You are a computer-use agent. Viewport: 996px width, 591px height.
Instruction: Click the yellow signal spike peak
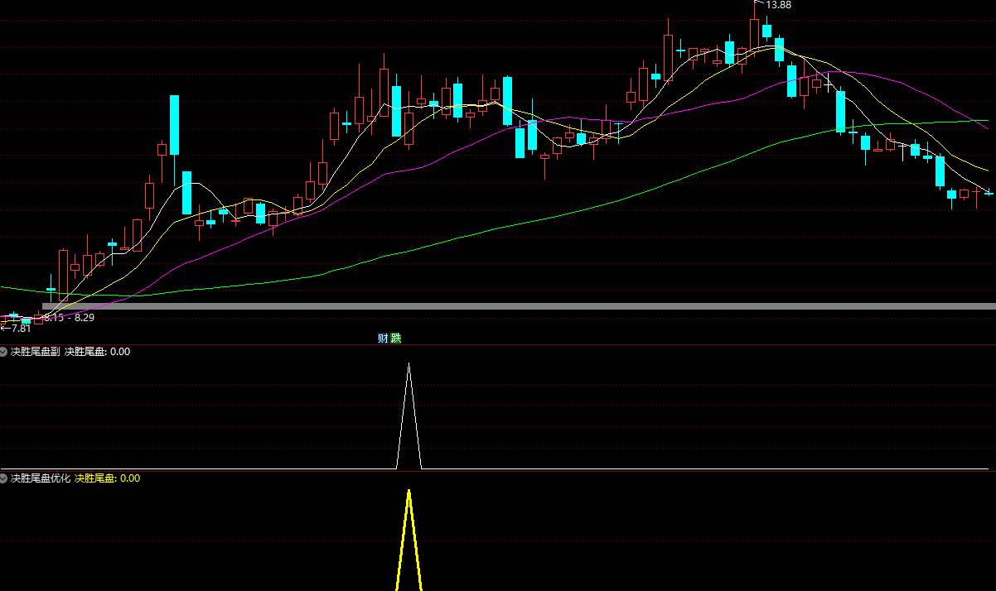(x=409, y=492)
